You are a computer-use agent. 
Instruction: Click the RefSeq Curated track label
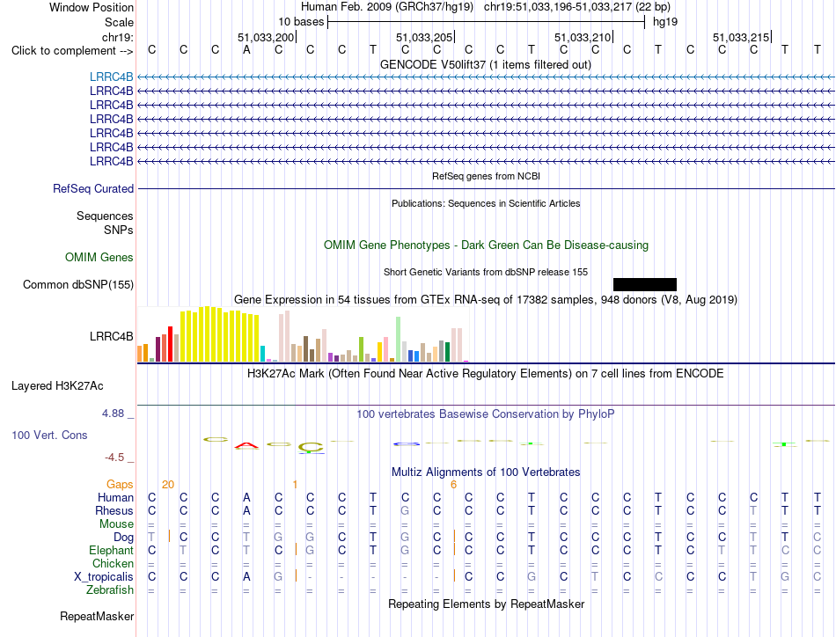coord(92,188)
